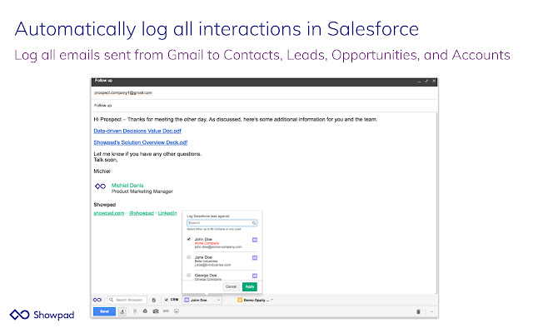
Task: Click the Google Drive insert icon
Action: pyautogui.click(x=144, y=311)
